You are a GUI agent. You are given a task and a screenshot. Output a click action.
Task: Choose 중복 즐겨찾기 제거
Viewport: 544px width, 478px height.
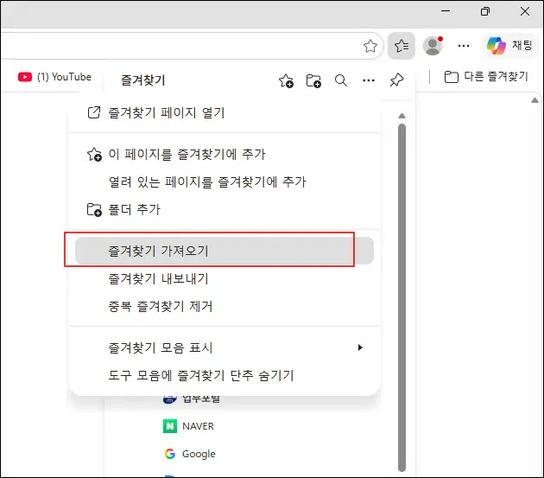tap(225, 306)
